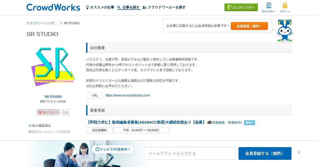Viewport: 318px width, 167px height.
Task: Click the はじめての方へ button
Action: [x=241, y=7]
